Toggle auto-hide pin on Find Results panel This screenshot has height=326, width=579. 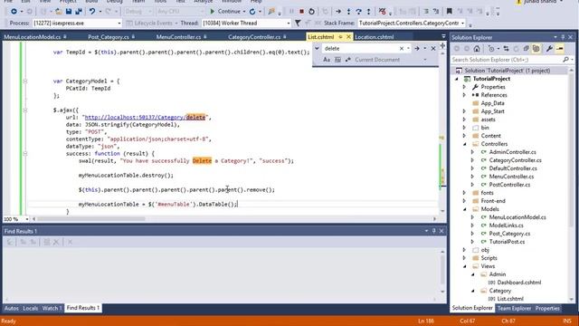point(434,231)
